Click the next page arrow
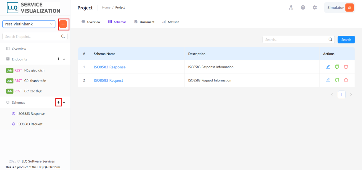 351,94
